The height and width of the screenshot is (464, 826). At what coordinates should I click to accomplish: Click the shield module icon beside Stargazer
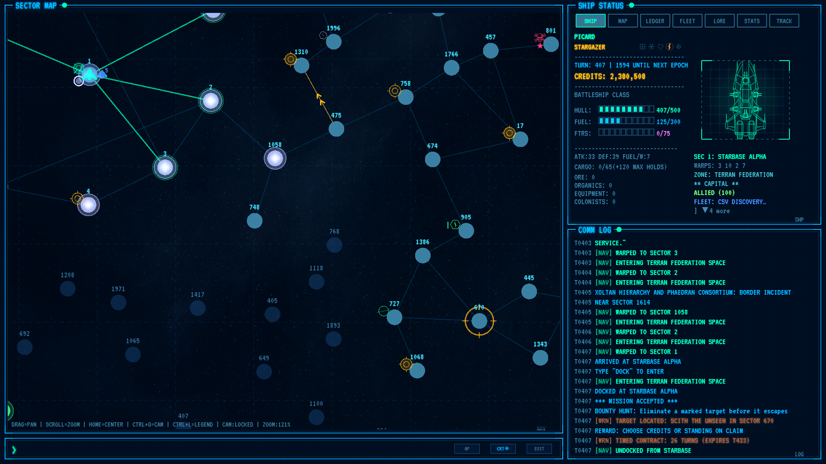point(660,47)
